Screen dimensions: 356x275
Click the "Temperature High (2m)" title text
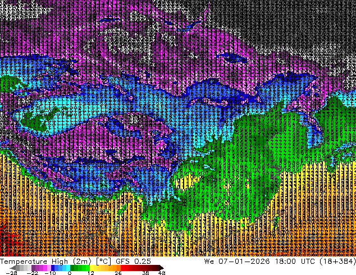tap(45, 262)
